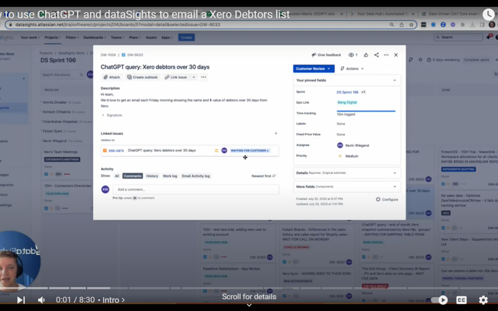This screenshot has width=498, height=311.
Task: Expand the Signature disclosure
Action: (112, 115)
